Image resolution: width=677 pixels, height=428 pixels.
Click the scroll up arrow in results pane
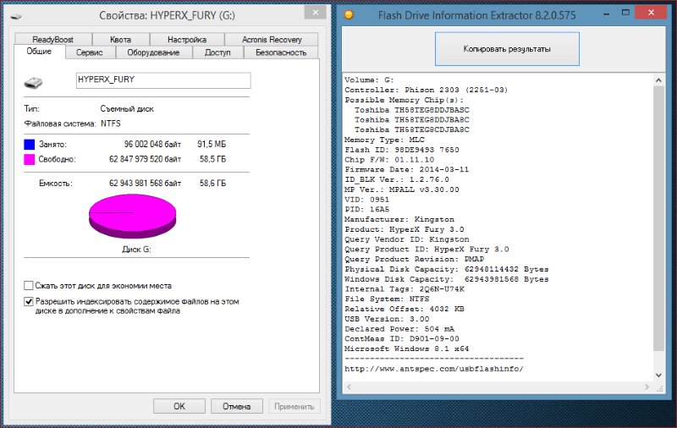(658, 80)
